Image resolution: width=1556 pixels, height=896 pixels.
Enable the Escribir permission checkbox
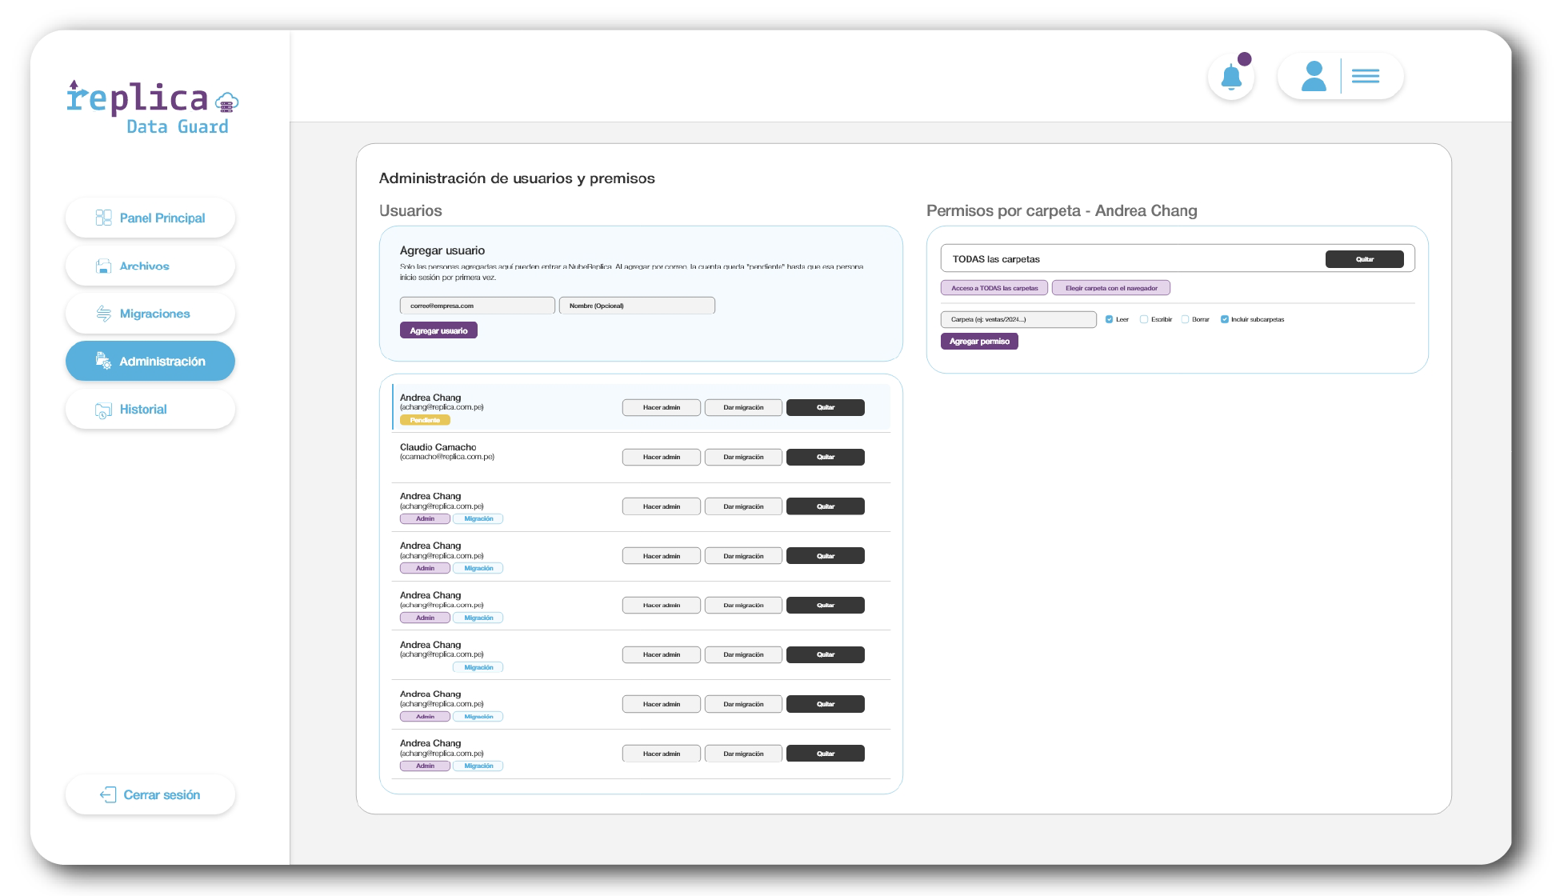pyautogui.click(x=1144, y=319)
